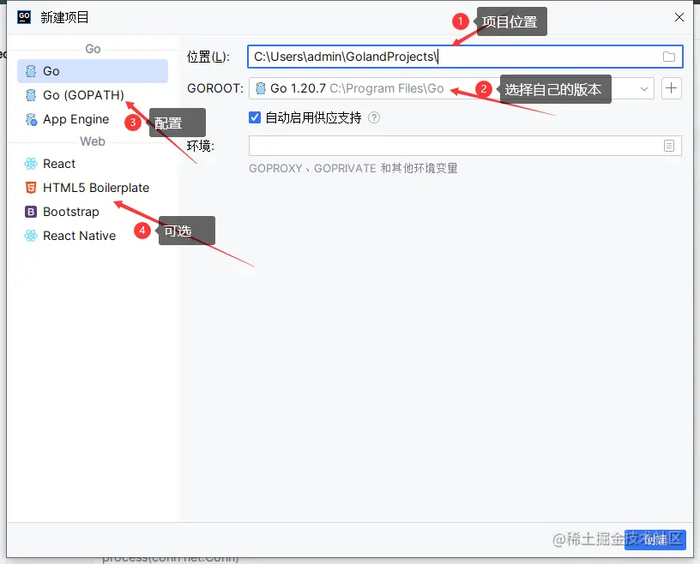Click the gopher icon in GOROOT field
The height and width of the screenshot is (564, 700).
click(x=260, y=88)
